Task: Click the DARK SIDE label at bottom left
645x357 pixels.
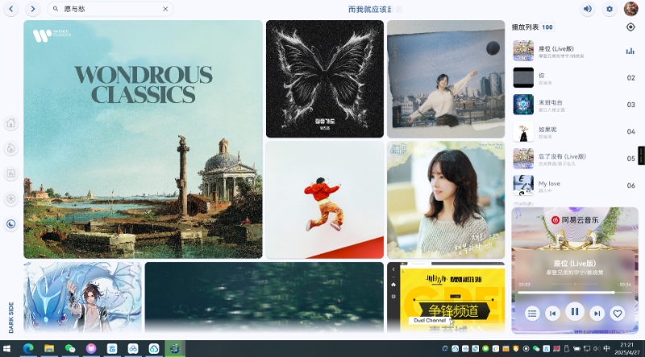Action: 11,317
